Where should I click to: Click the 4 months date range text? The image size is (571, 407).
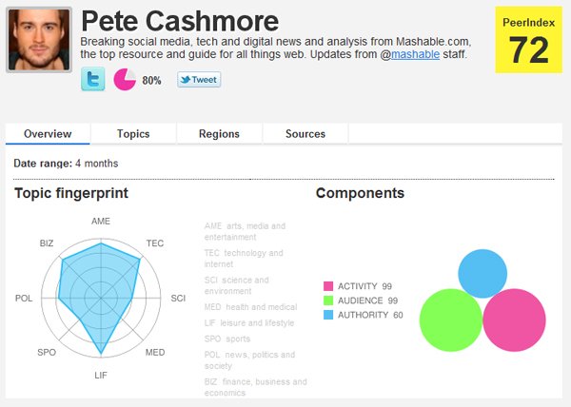(x=97, y=164)
